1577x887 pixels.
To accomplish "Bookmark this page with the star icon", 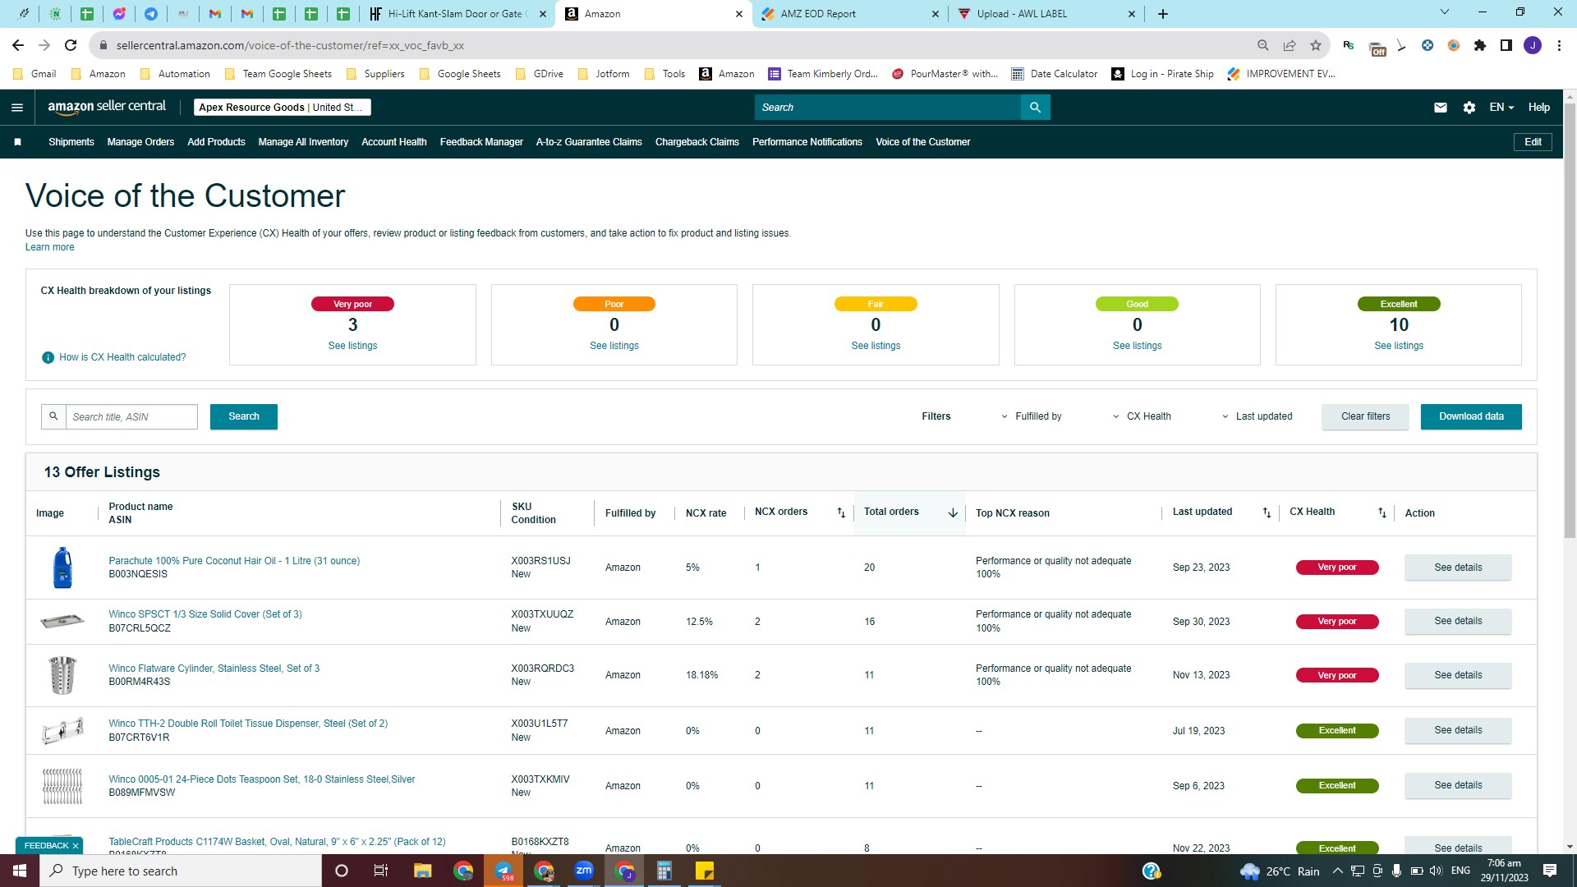I will click(x=1316, y=45).
